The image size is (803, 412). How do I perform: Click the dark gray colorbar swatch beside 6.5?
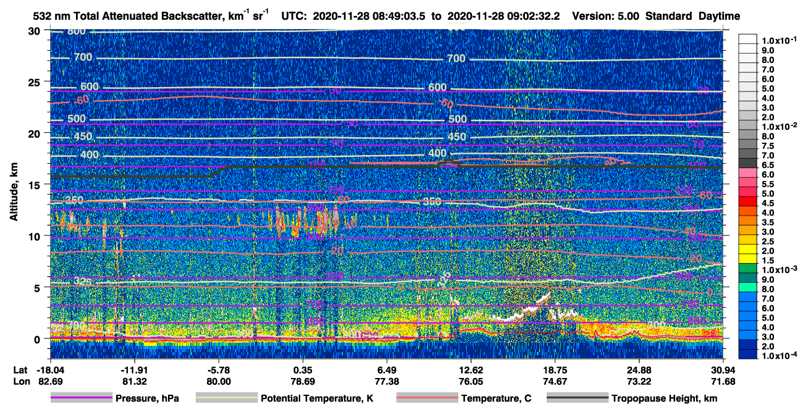[x=749, y=162]
